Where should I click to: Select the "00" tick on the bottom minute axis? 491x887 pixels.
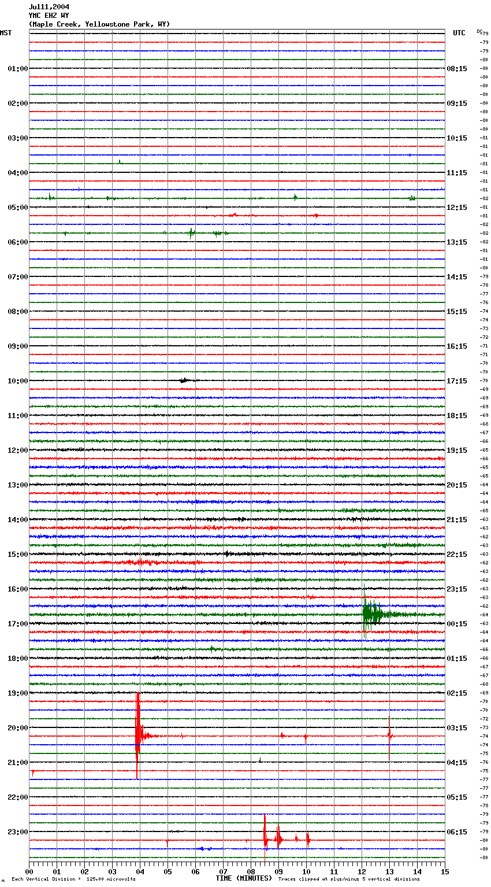tap(29, 871)
